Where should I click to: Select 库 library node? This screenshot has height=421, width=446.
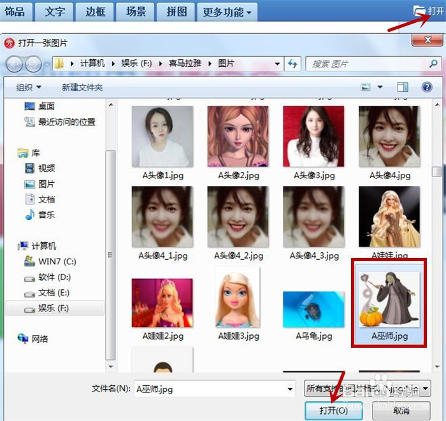click(x=29, y=153)
